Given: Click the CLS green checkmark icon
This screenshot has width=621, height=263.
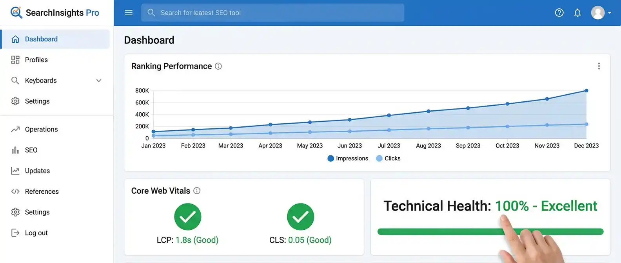Looking at the screenshot, I should coord(300,217).
